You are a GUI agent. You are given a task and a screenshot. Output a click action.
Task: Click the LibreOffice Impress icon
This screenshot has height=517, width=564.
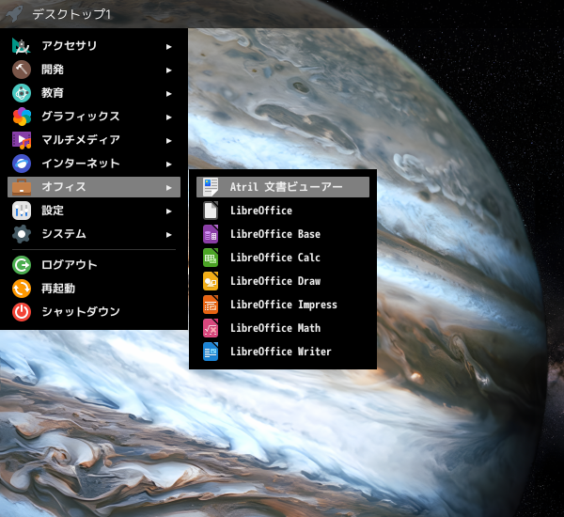[x=211, y=305]
